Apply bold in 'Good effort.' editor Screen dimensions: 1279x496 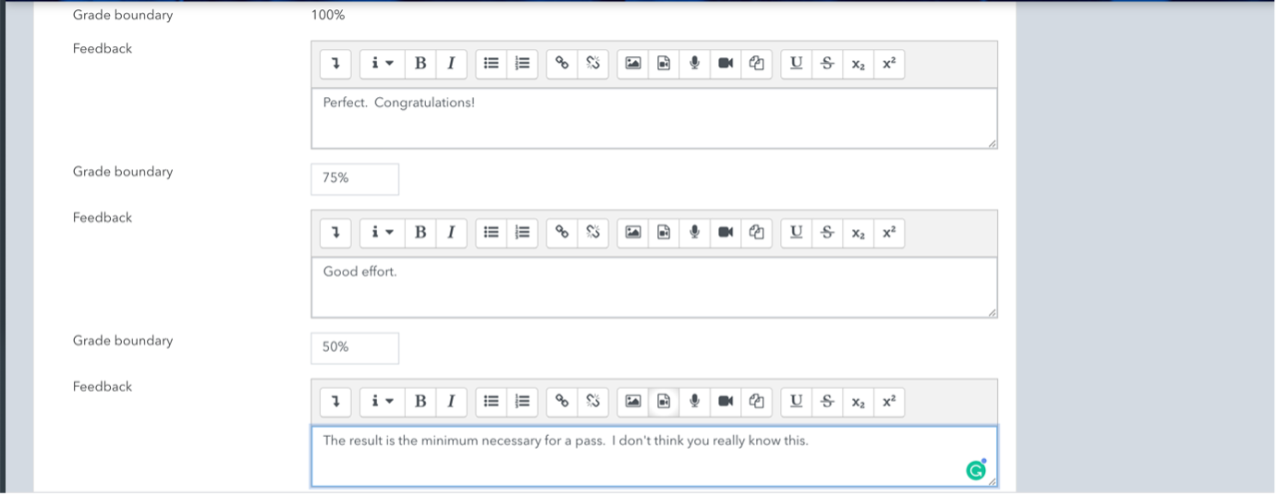[x=420, y=233]
